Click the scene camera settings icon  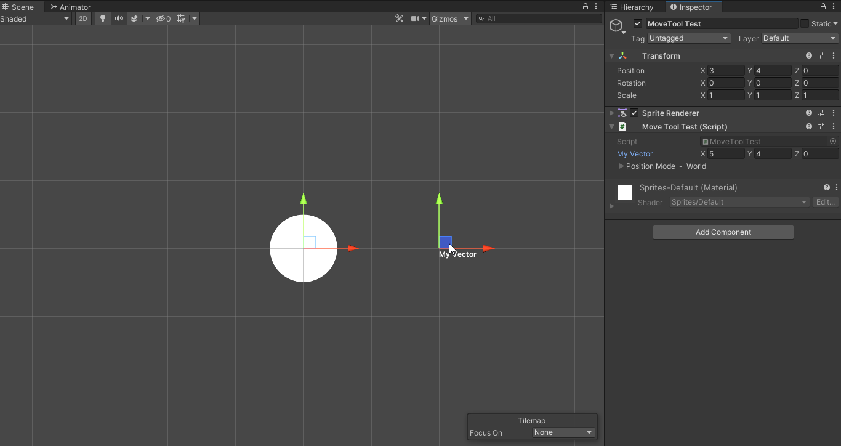tap(415, 18)
